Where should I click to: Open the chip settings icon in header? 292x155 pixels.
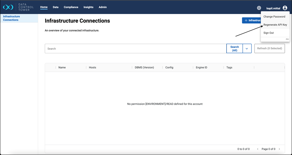pyautogui.click(x=259, y=8)
